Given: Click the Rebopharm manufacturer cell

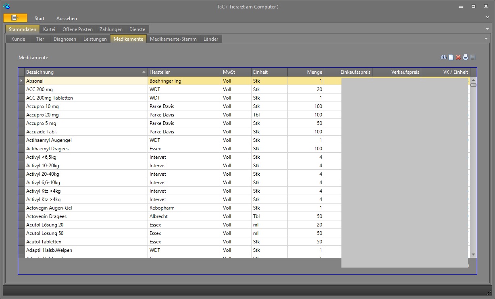Looking at the screenshot, I should 184,208.
